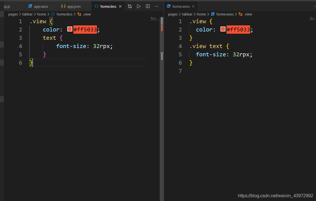Viewport: 316px width, 201px height.
Task: Click the left breadcrumb .view symbol icon
Action: click(79, 14)
